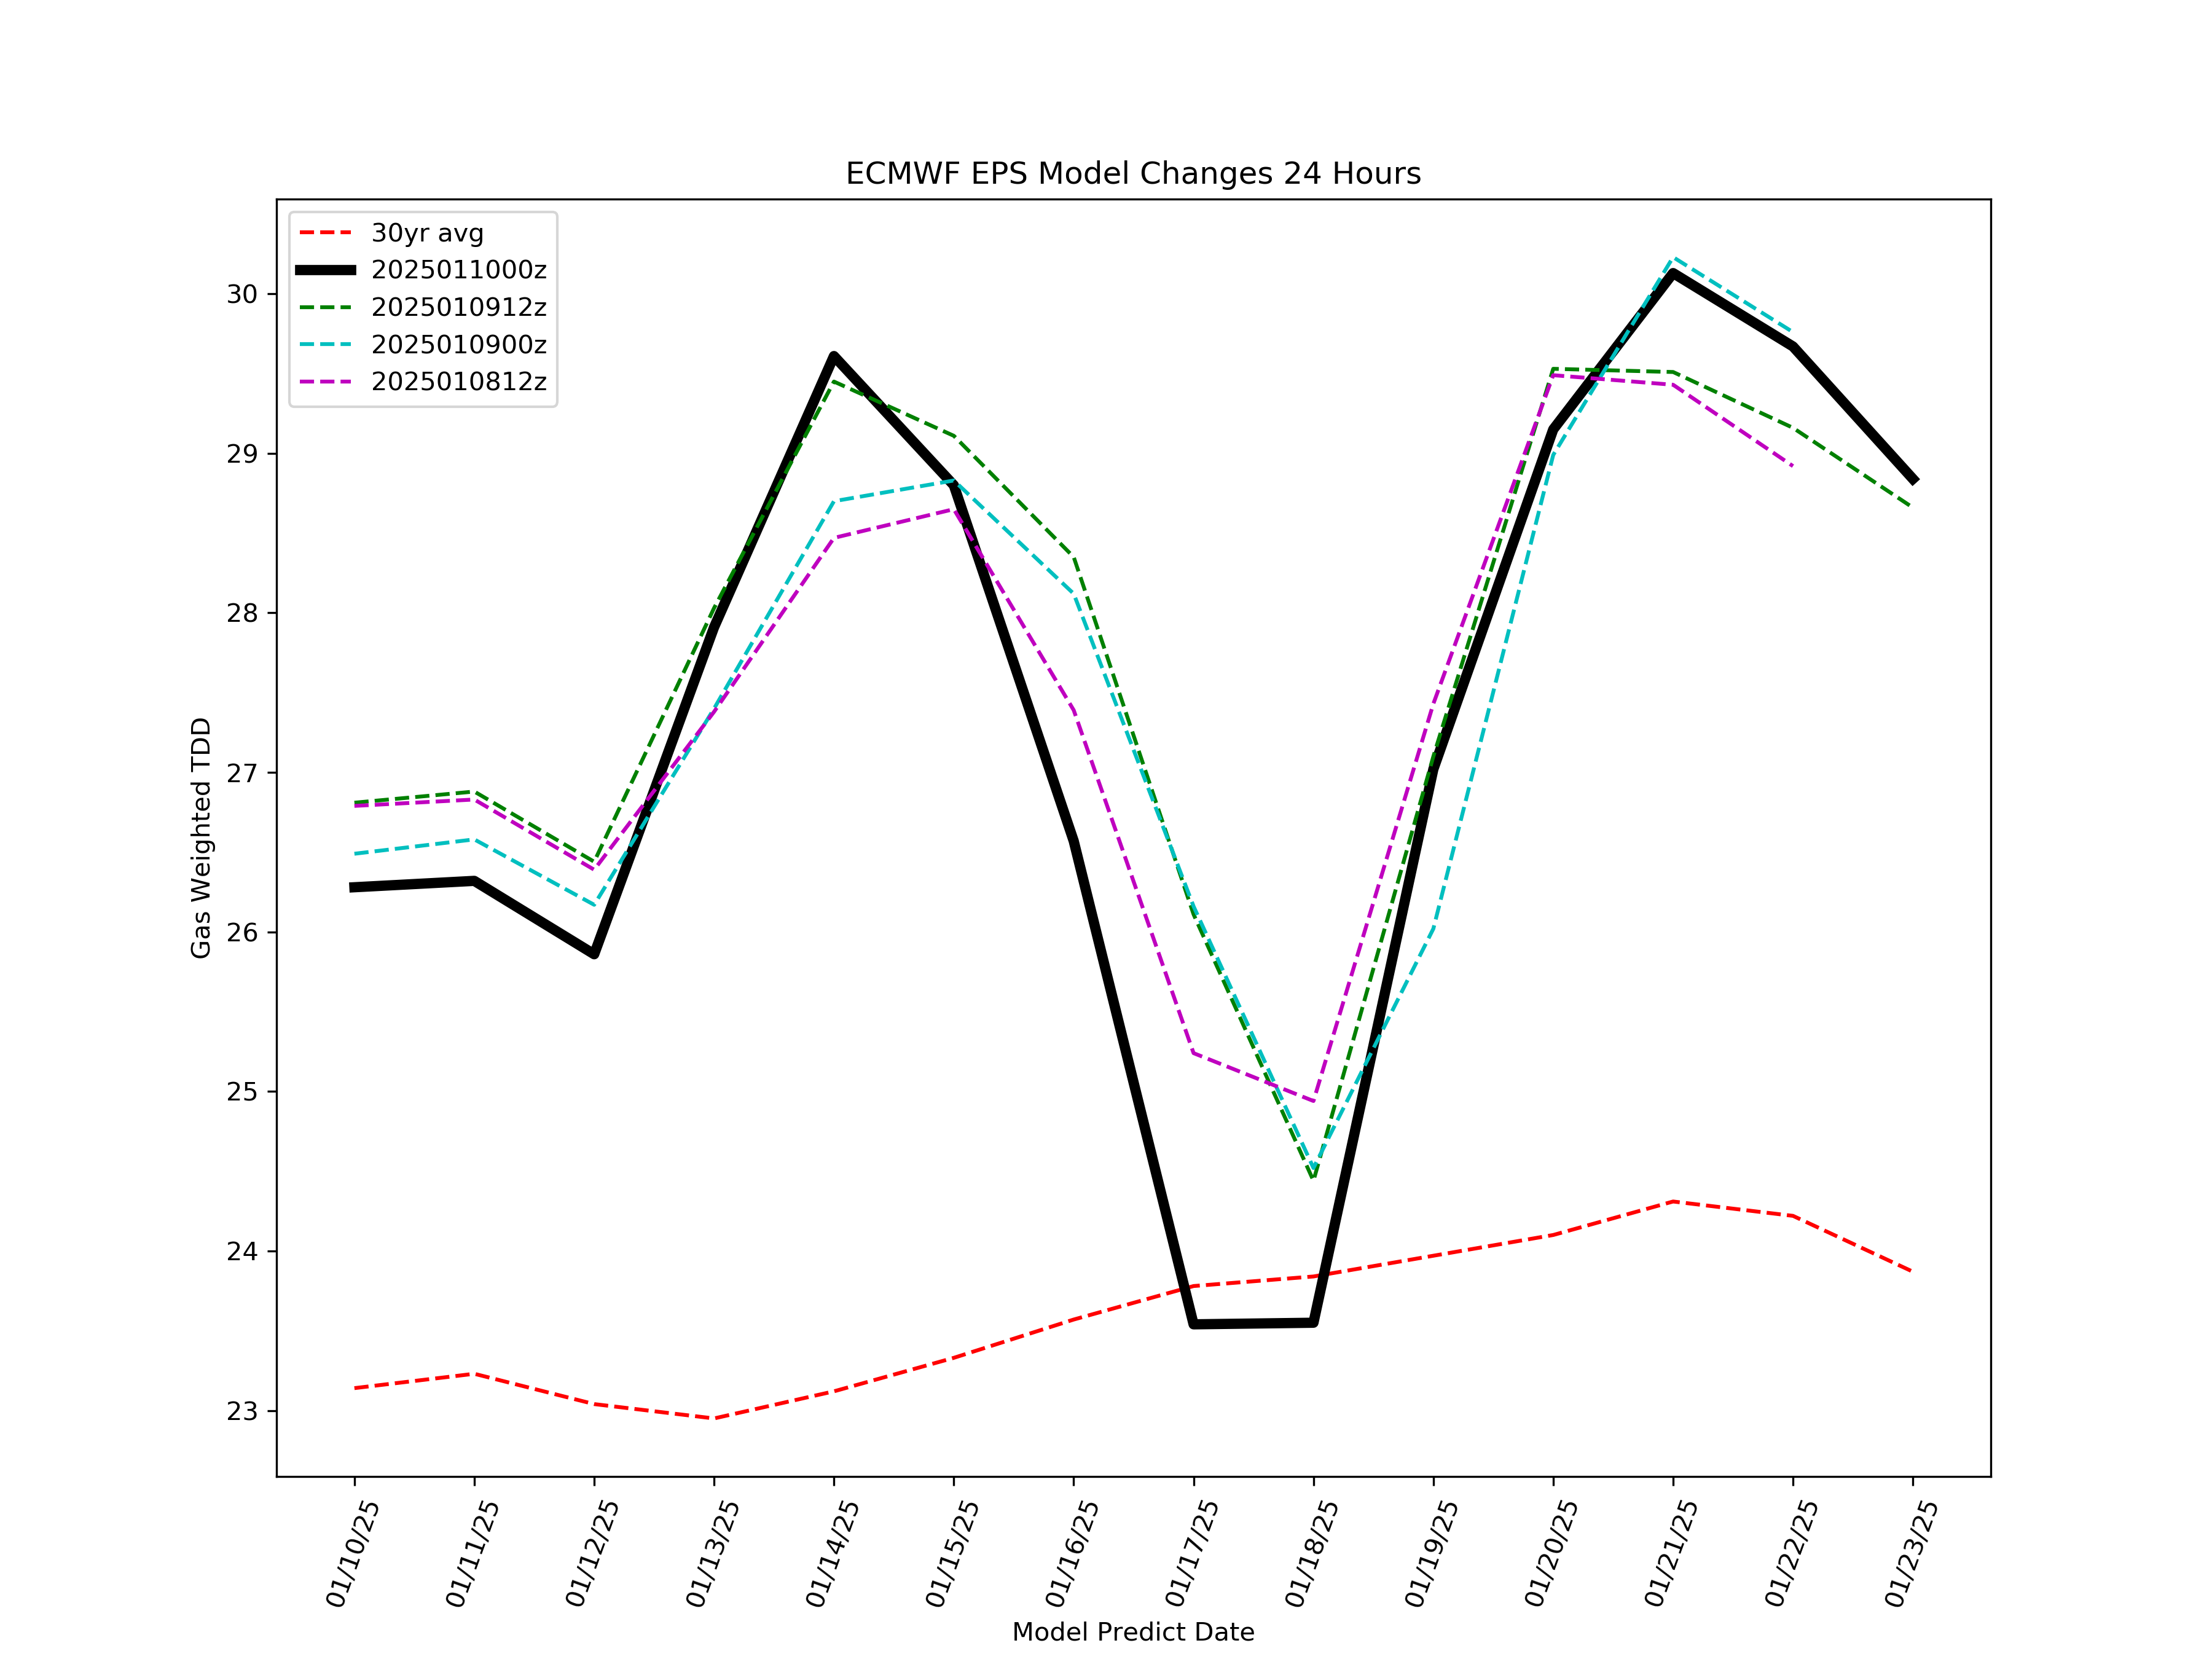The width and height of the screenshot is (2212, 1659).
Task: Click the 27 y-axis tick label
Action: [242, 773]
